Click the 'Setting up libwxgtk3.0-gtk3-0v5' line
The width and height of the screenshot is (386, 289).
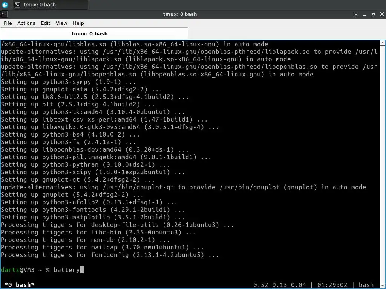click(110, 127)
